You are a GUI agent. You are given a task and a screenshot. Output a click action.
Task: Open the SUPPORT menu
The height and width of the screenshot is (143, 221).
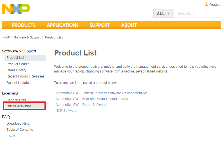pos(100,25)
